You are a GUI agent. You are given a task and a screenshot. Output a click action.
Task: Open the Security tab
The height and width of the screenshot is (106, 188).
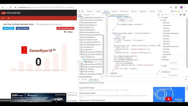152,11
